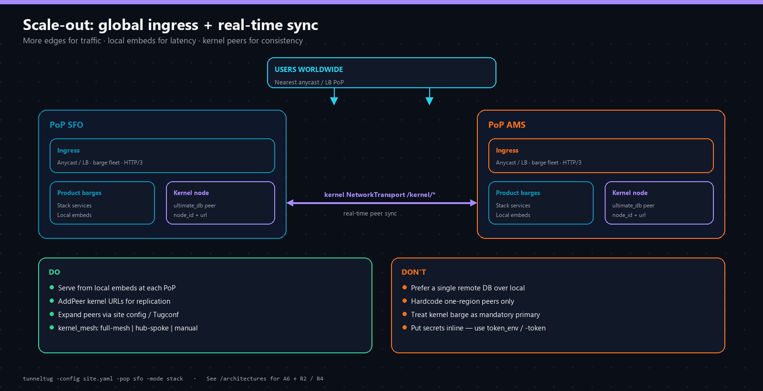Click the 'real-time peer sync' caption
Viewport: 763px width, 391px height.
coord(370,214)
